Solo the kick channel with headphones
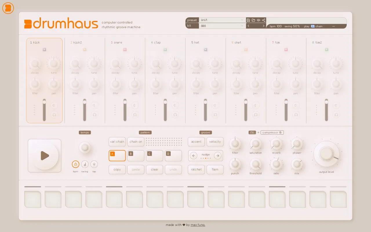This screenshot has width=371, height=232. [54, 115]
